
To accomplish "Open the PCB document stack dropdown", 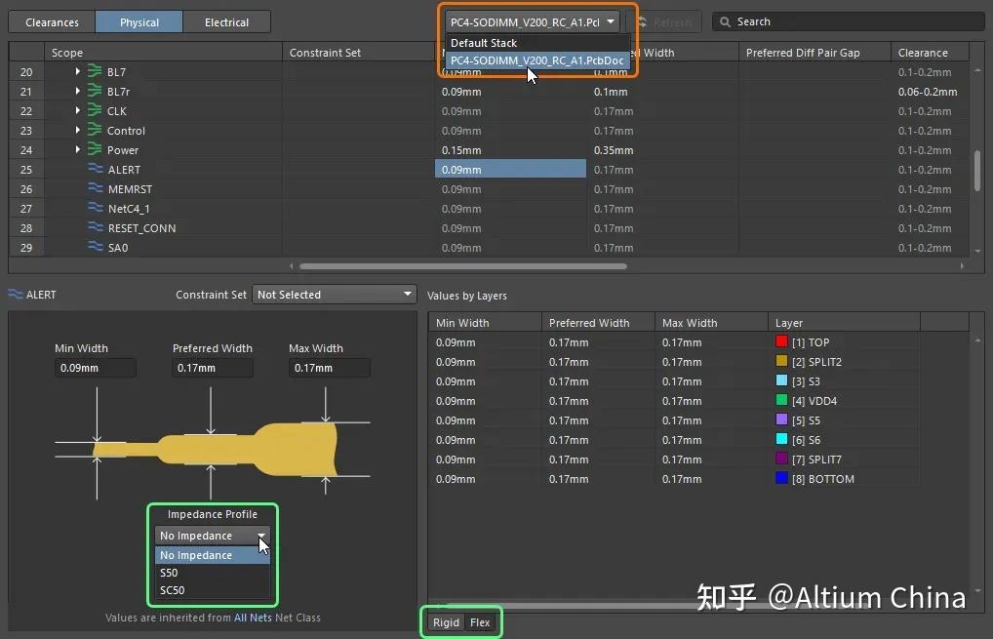I will pyautogui.click(x=532, y=21).
